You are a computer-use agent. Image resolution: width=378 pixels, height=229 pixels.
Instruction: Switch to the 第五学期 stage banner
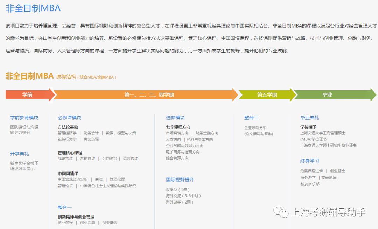click(268, 95)
